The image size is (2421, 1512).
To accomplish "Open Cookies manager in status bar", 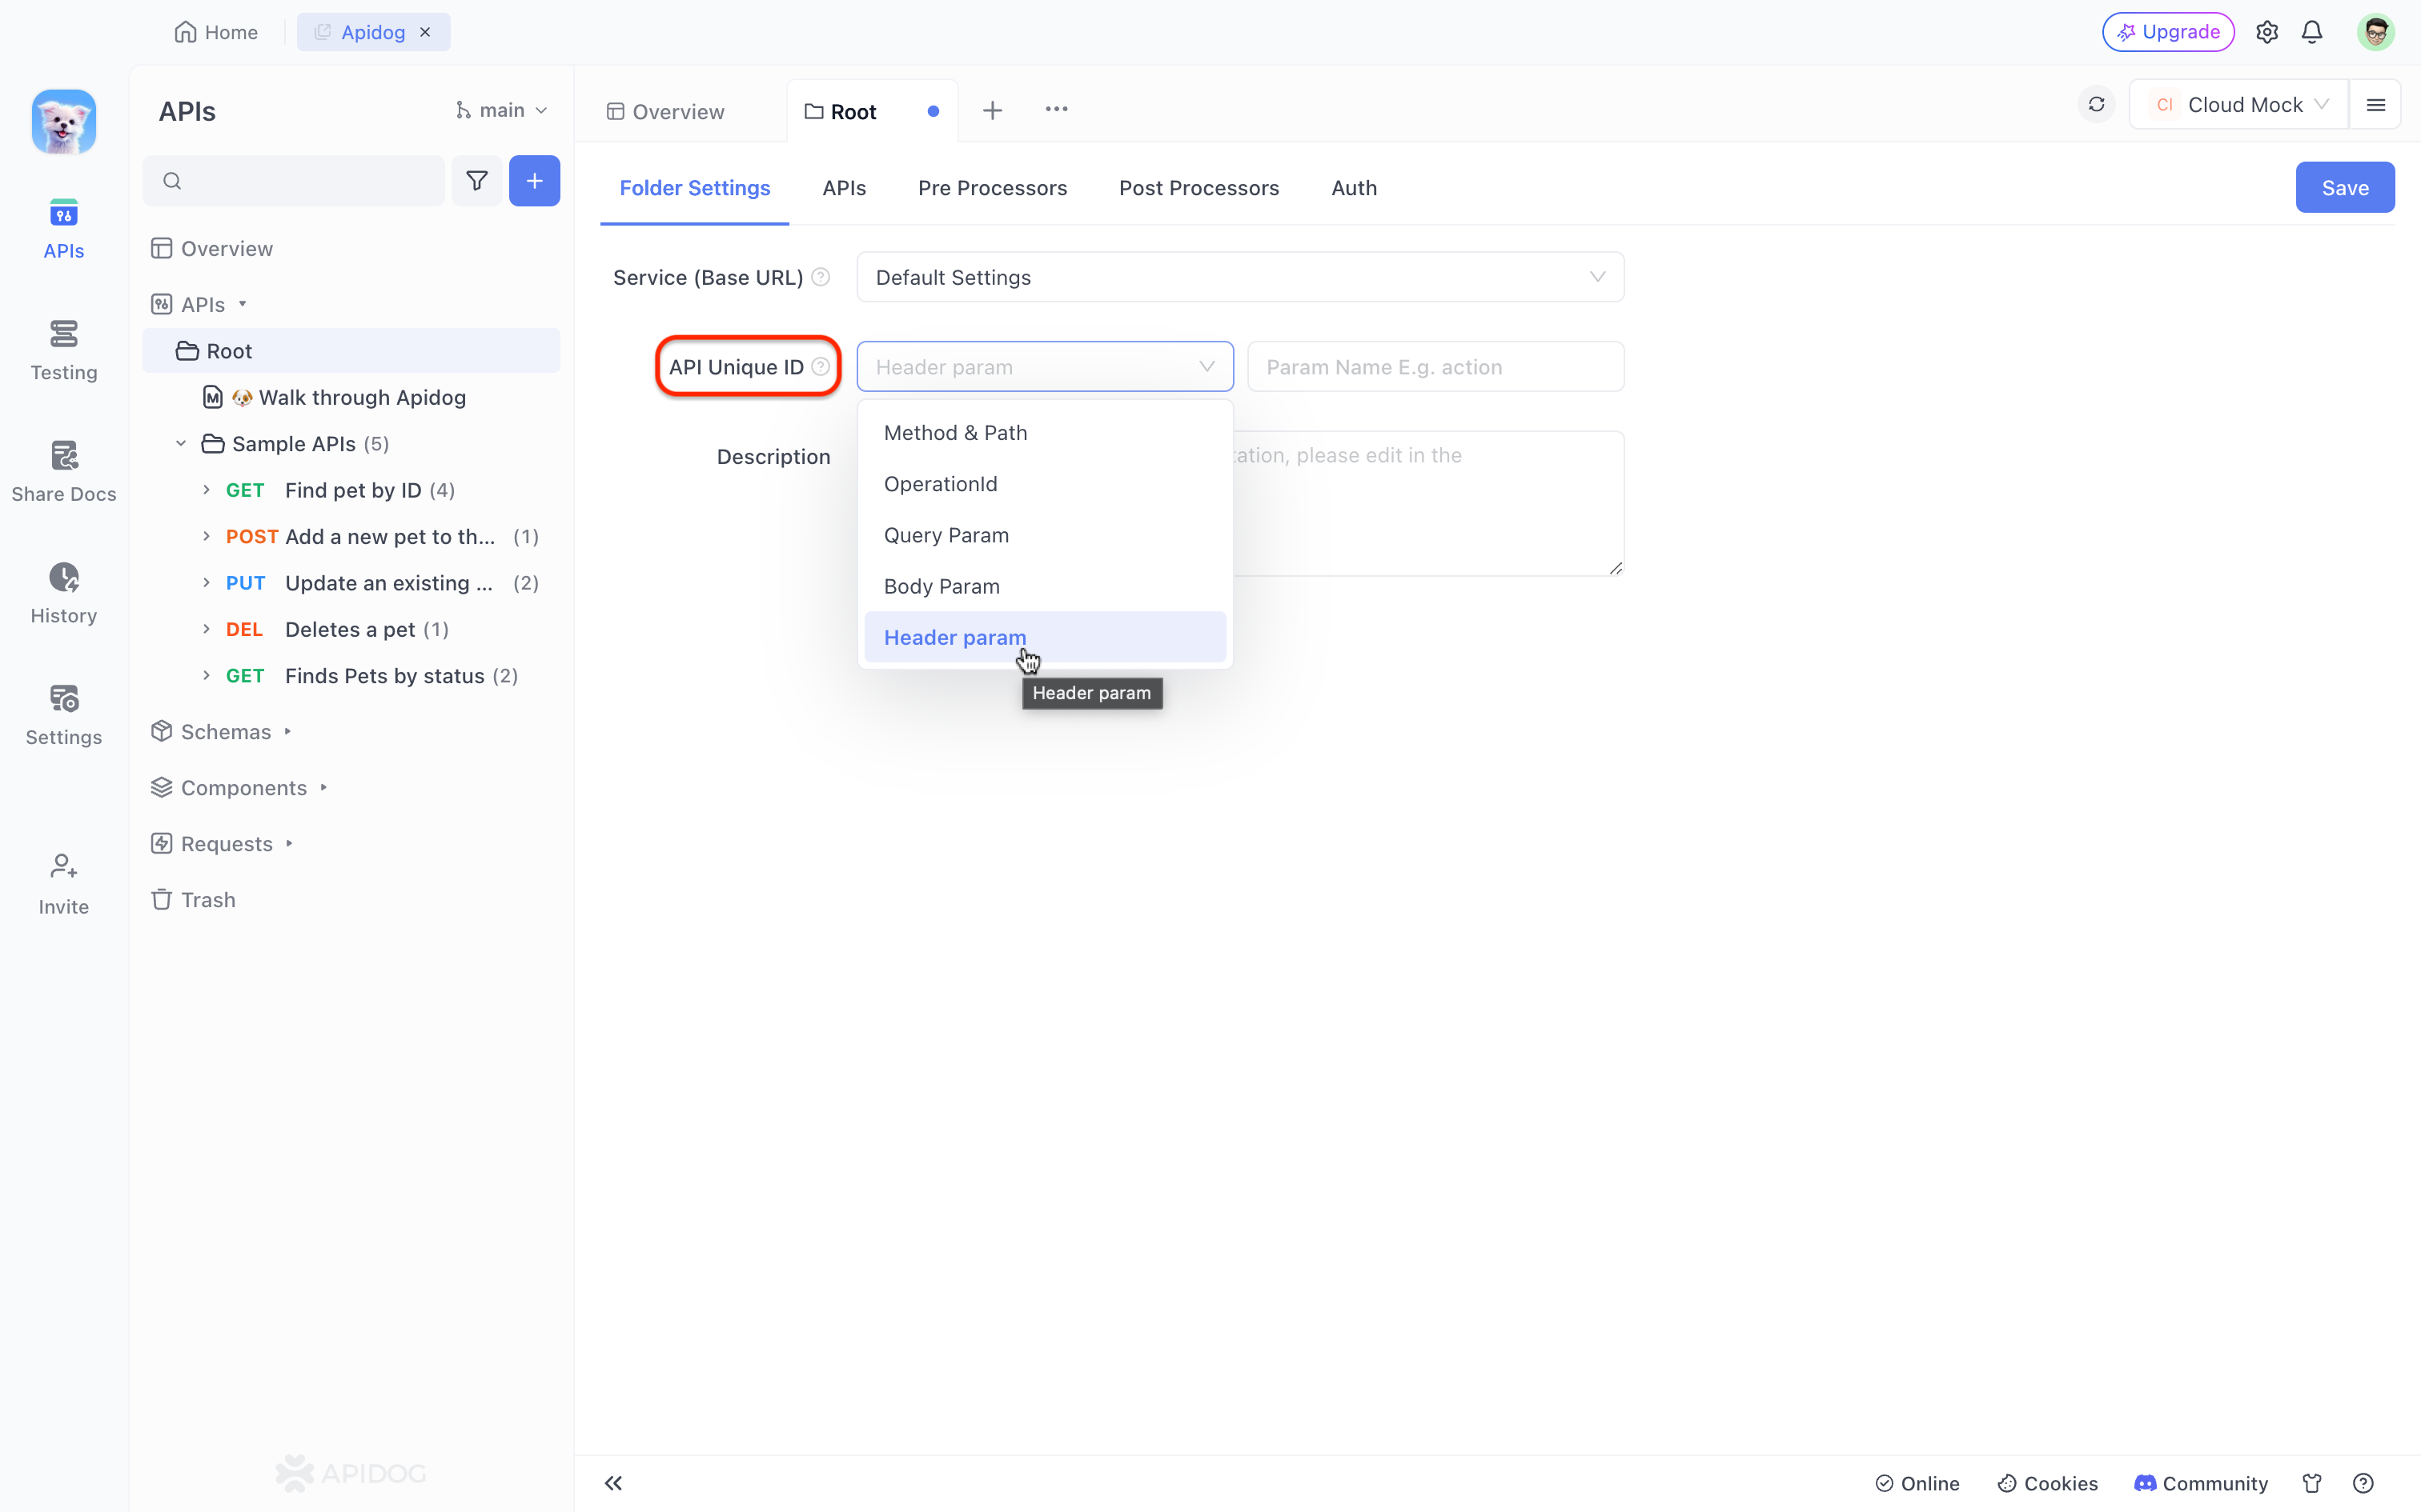I will (2047, 1483).
